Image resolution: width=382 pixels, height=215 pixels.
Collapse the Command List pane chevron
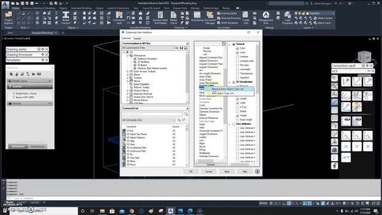pyautogui.click(x=187, y=108)
